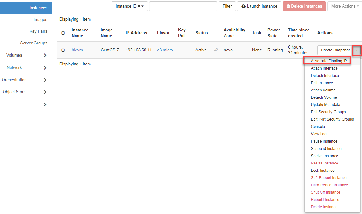The height and width of the screenshot is (214, 362).
Task: Open the Instance ID filter dropdown
Action: click(x=129, y=6)
